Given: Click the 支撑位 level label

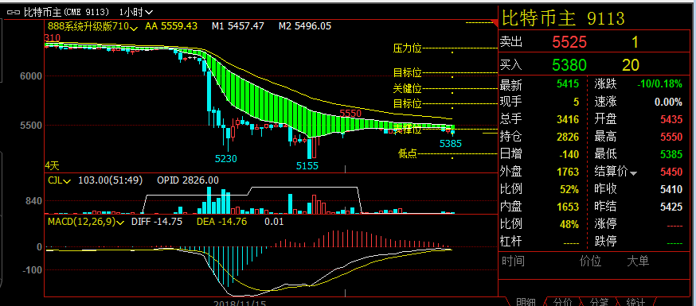Looking at the screenshot, I should point(407,130).
